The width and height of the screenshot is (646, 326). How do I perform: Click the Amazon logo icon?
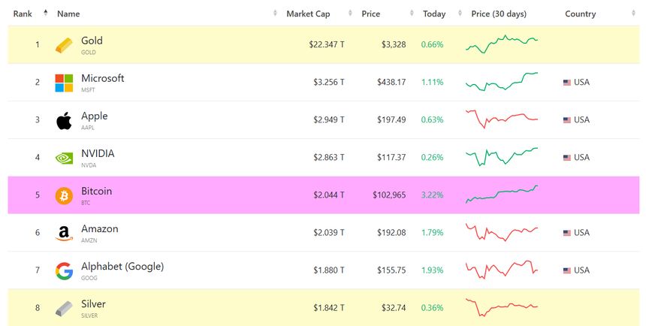(64, 234)
